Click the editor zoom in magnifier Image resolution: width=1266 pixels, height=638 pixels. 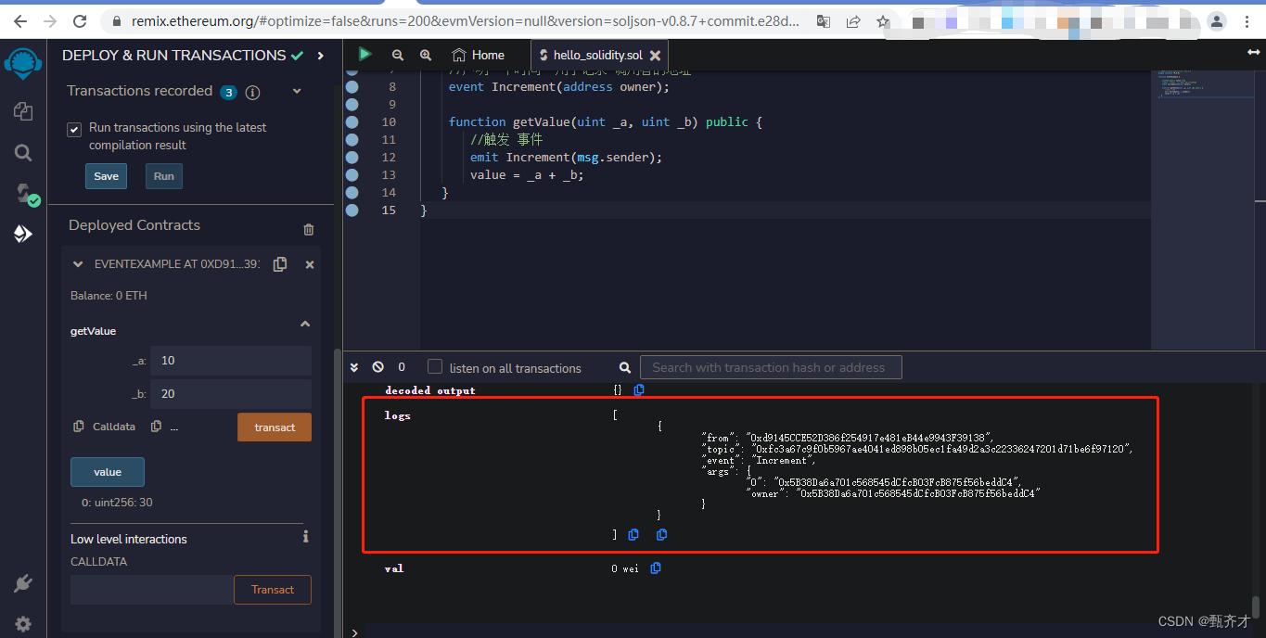tap(426, 56)
